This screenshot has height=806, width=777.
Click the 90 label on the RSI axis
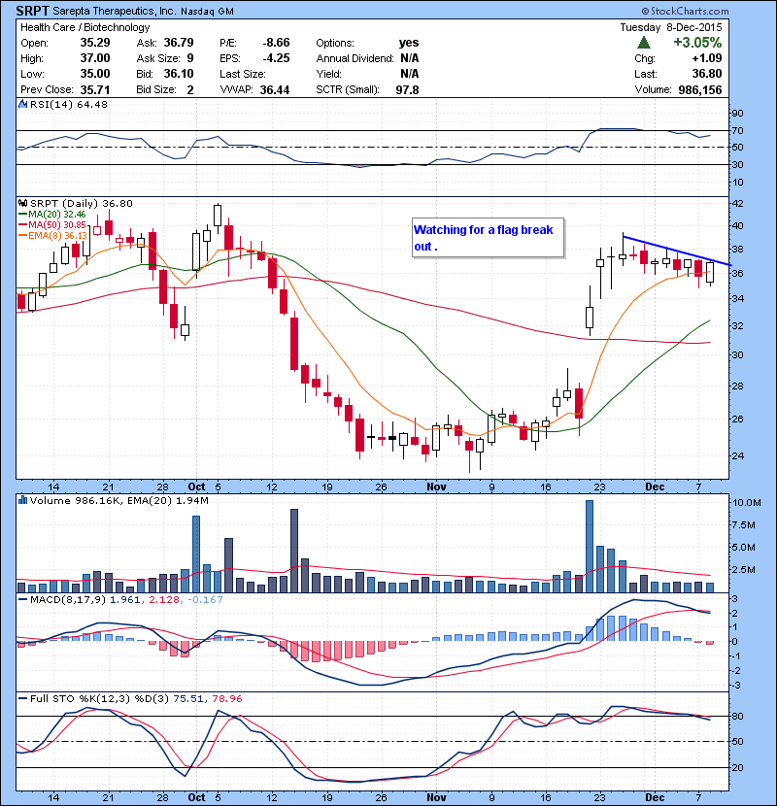[737, 114]
